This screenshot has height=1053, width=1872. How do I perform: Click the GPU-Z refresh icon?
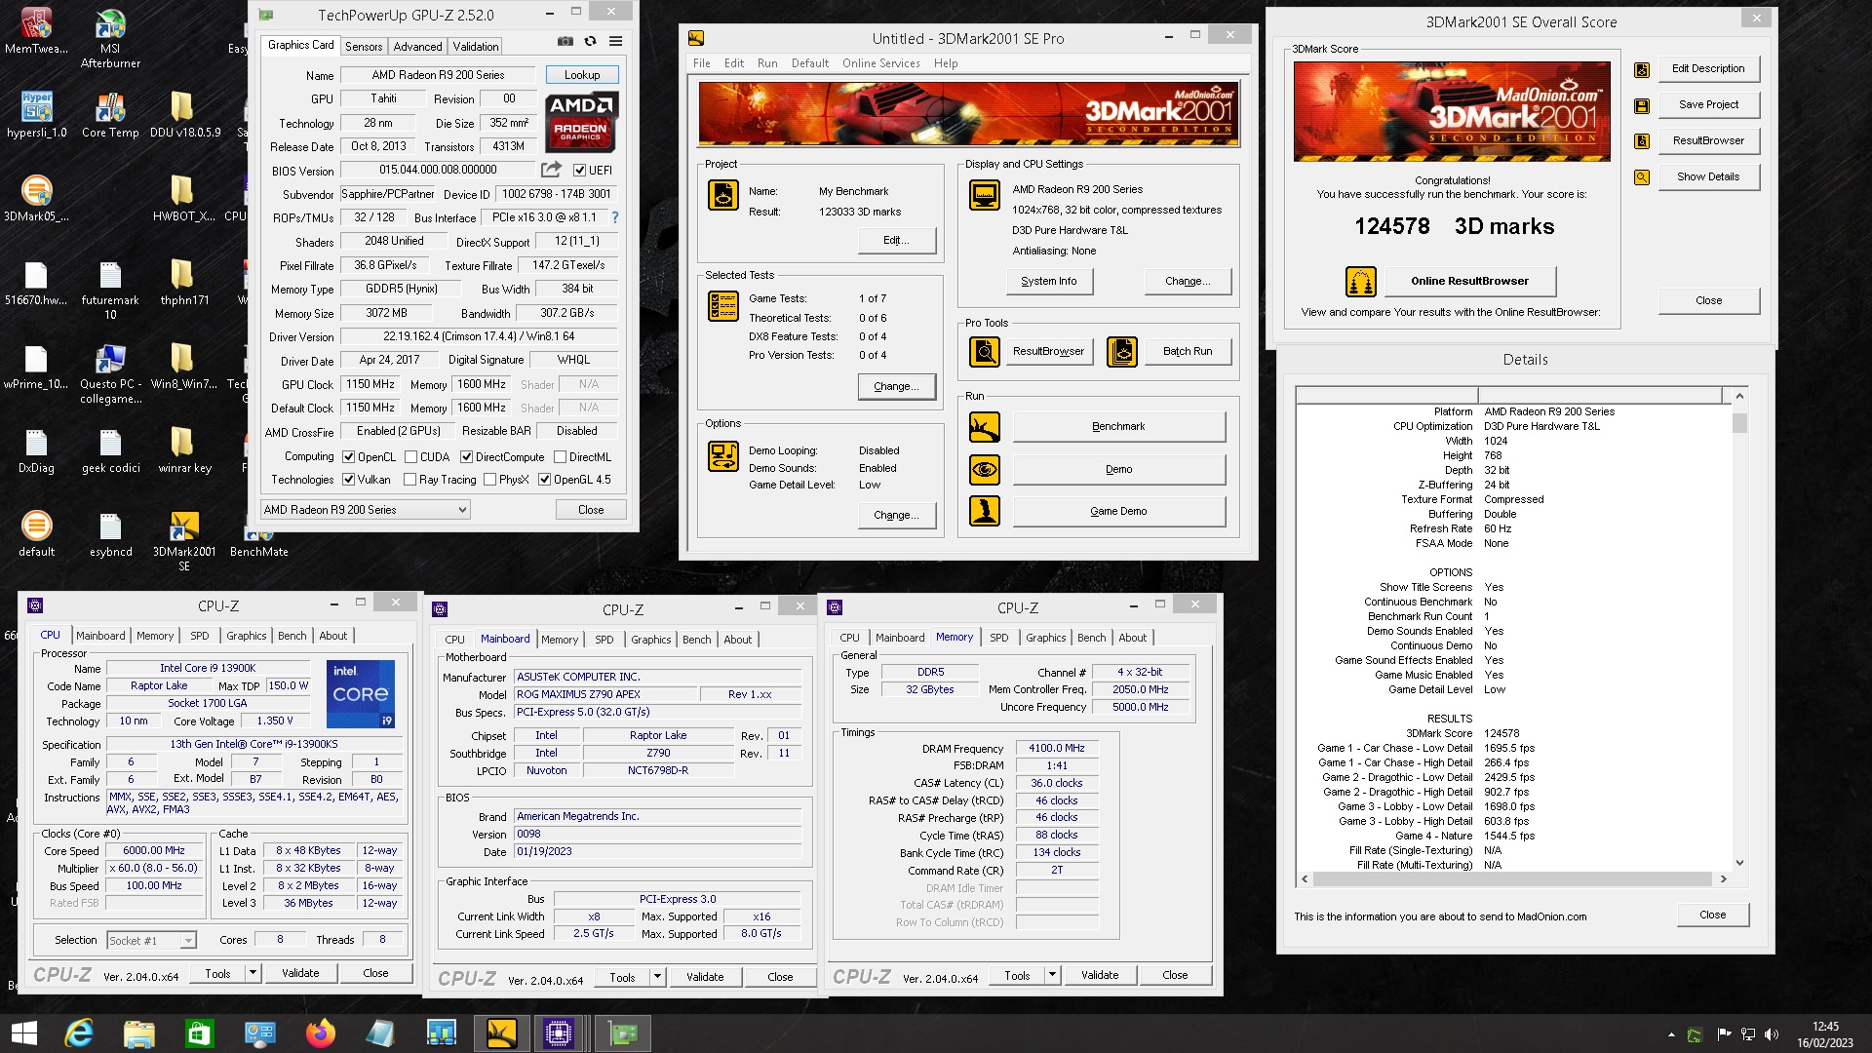[590, 42]
